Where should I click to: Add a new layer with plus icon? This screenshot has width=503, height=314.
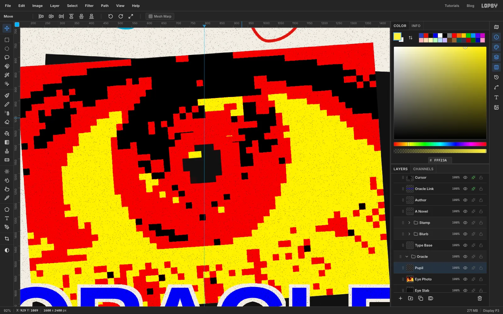401,298
